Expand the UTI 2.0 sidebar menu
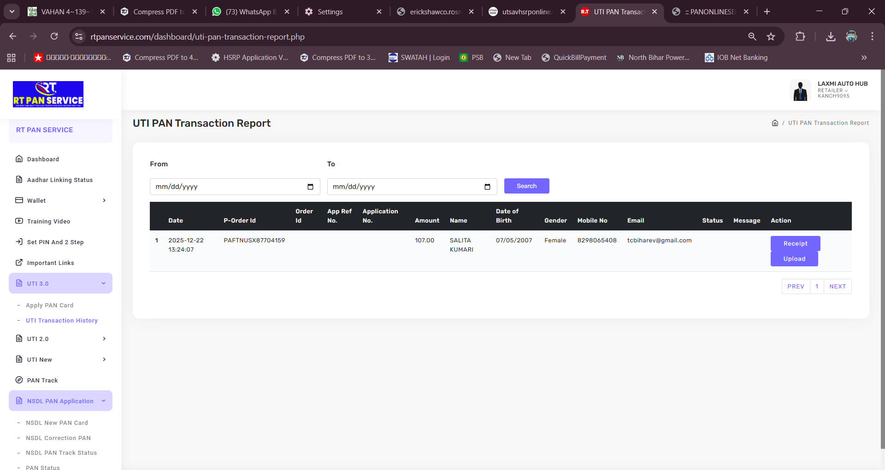The height and width of the screenshot is (470, 885). click(60, 339)
